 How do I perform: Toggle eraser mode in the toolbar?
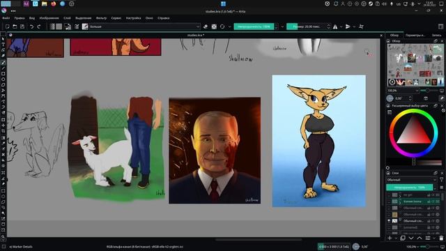point(206,26)
